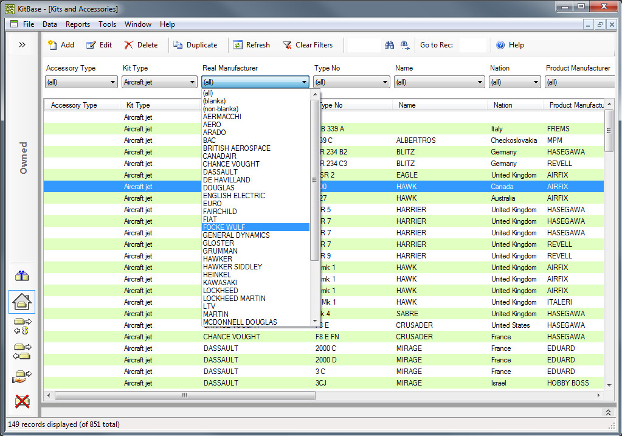This screenshot has width=622, height=436.
Task: Open the File menu
Action: 29,24
